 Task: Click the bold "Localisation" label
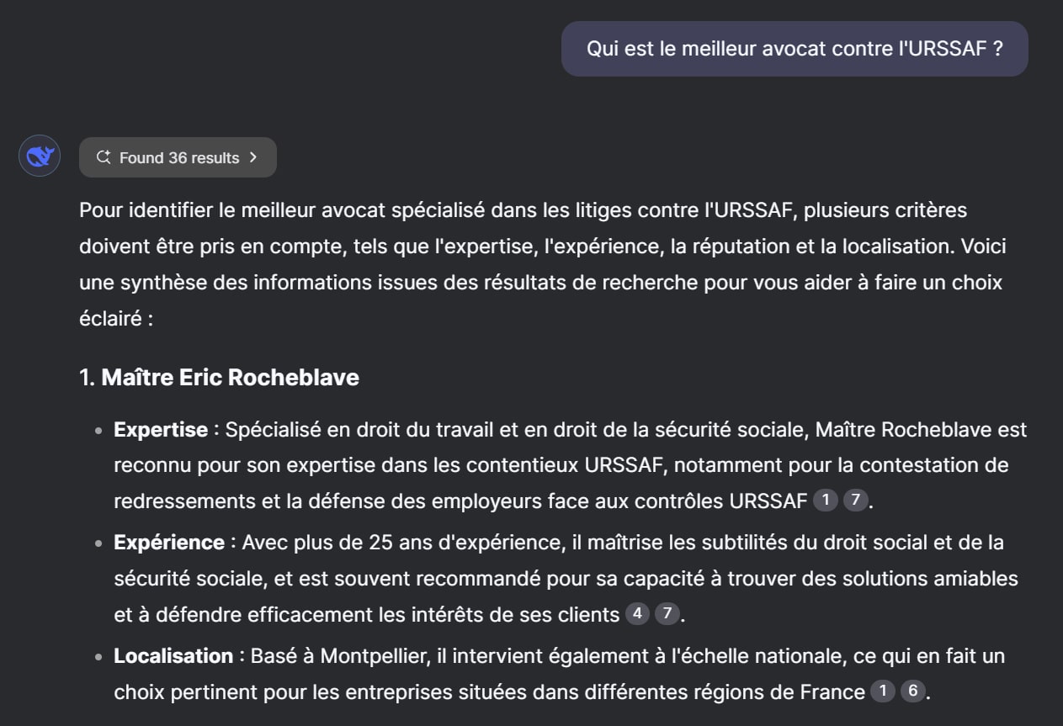tap(173, 656)
